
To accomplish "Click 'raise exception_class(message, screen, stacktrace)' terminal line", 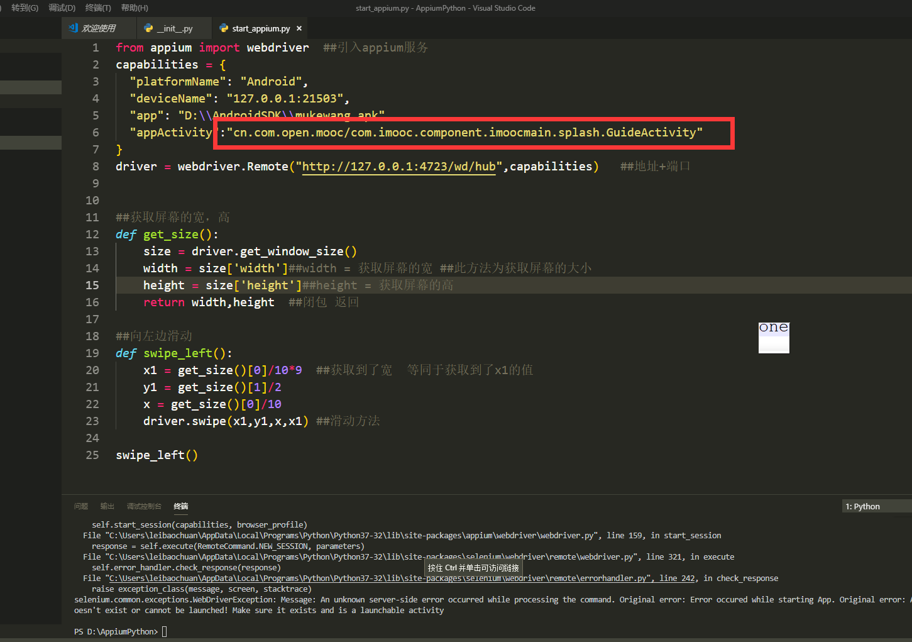I will click(x=201, y=589).
